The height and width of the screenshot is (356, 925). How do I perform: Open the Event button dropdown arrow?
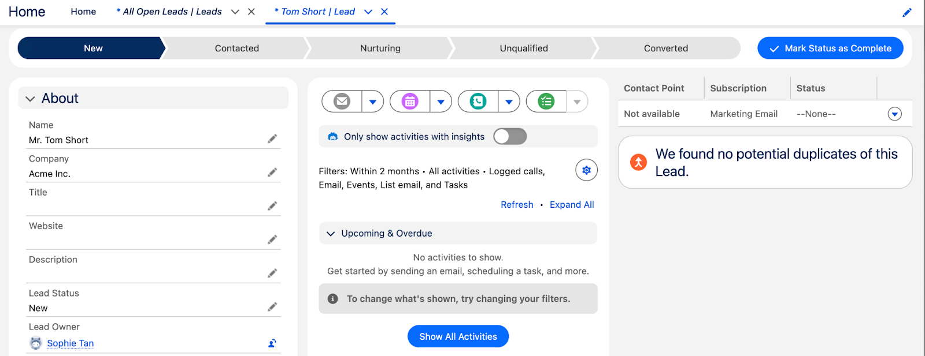coord(441,102)
